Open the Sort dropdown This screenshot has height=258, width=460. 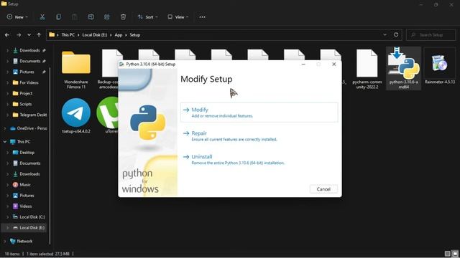147,17
